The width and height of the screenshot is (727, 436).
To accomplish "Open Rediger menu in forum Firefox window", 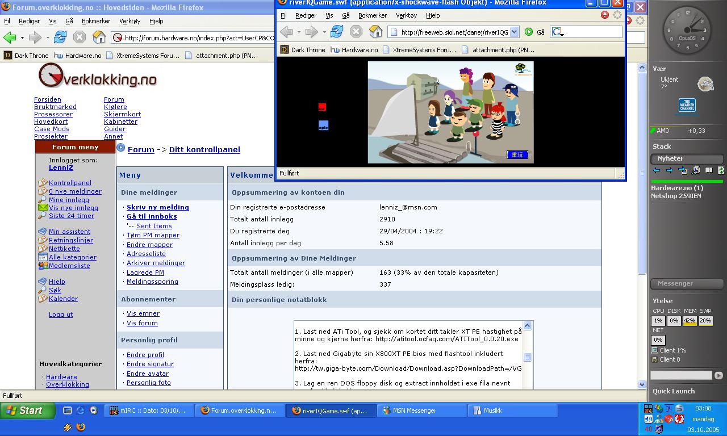I will pos(29,21).
